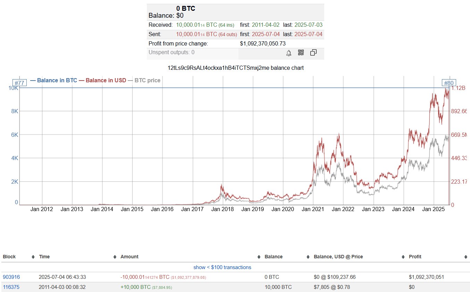
Task: Select the #80 marker on the chart
Action: tap(449, 83)
